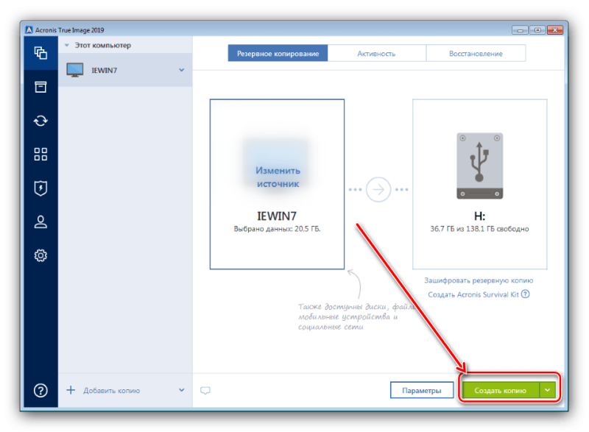The height and width of the screenshot is (432, 589).
Task: Click the Survival Kit help question icon
Action: [526, 294]
